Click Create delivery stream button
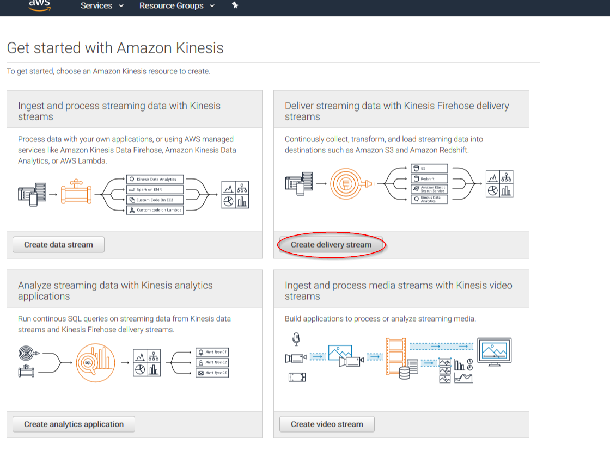This screenshot has height=451, width=610. [x=331, y=244]
